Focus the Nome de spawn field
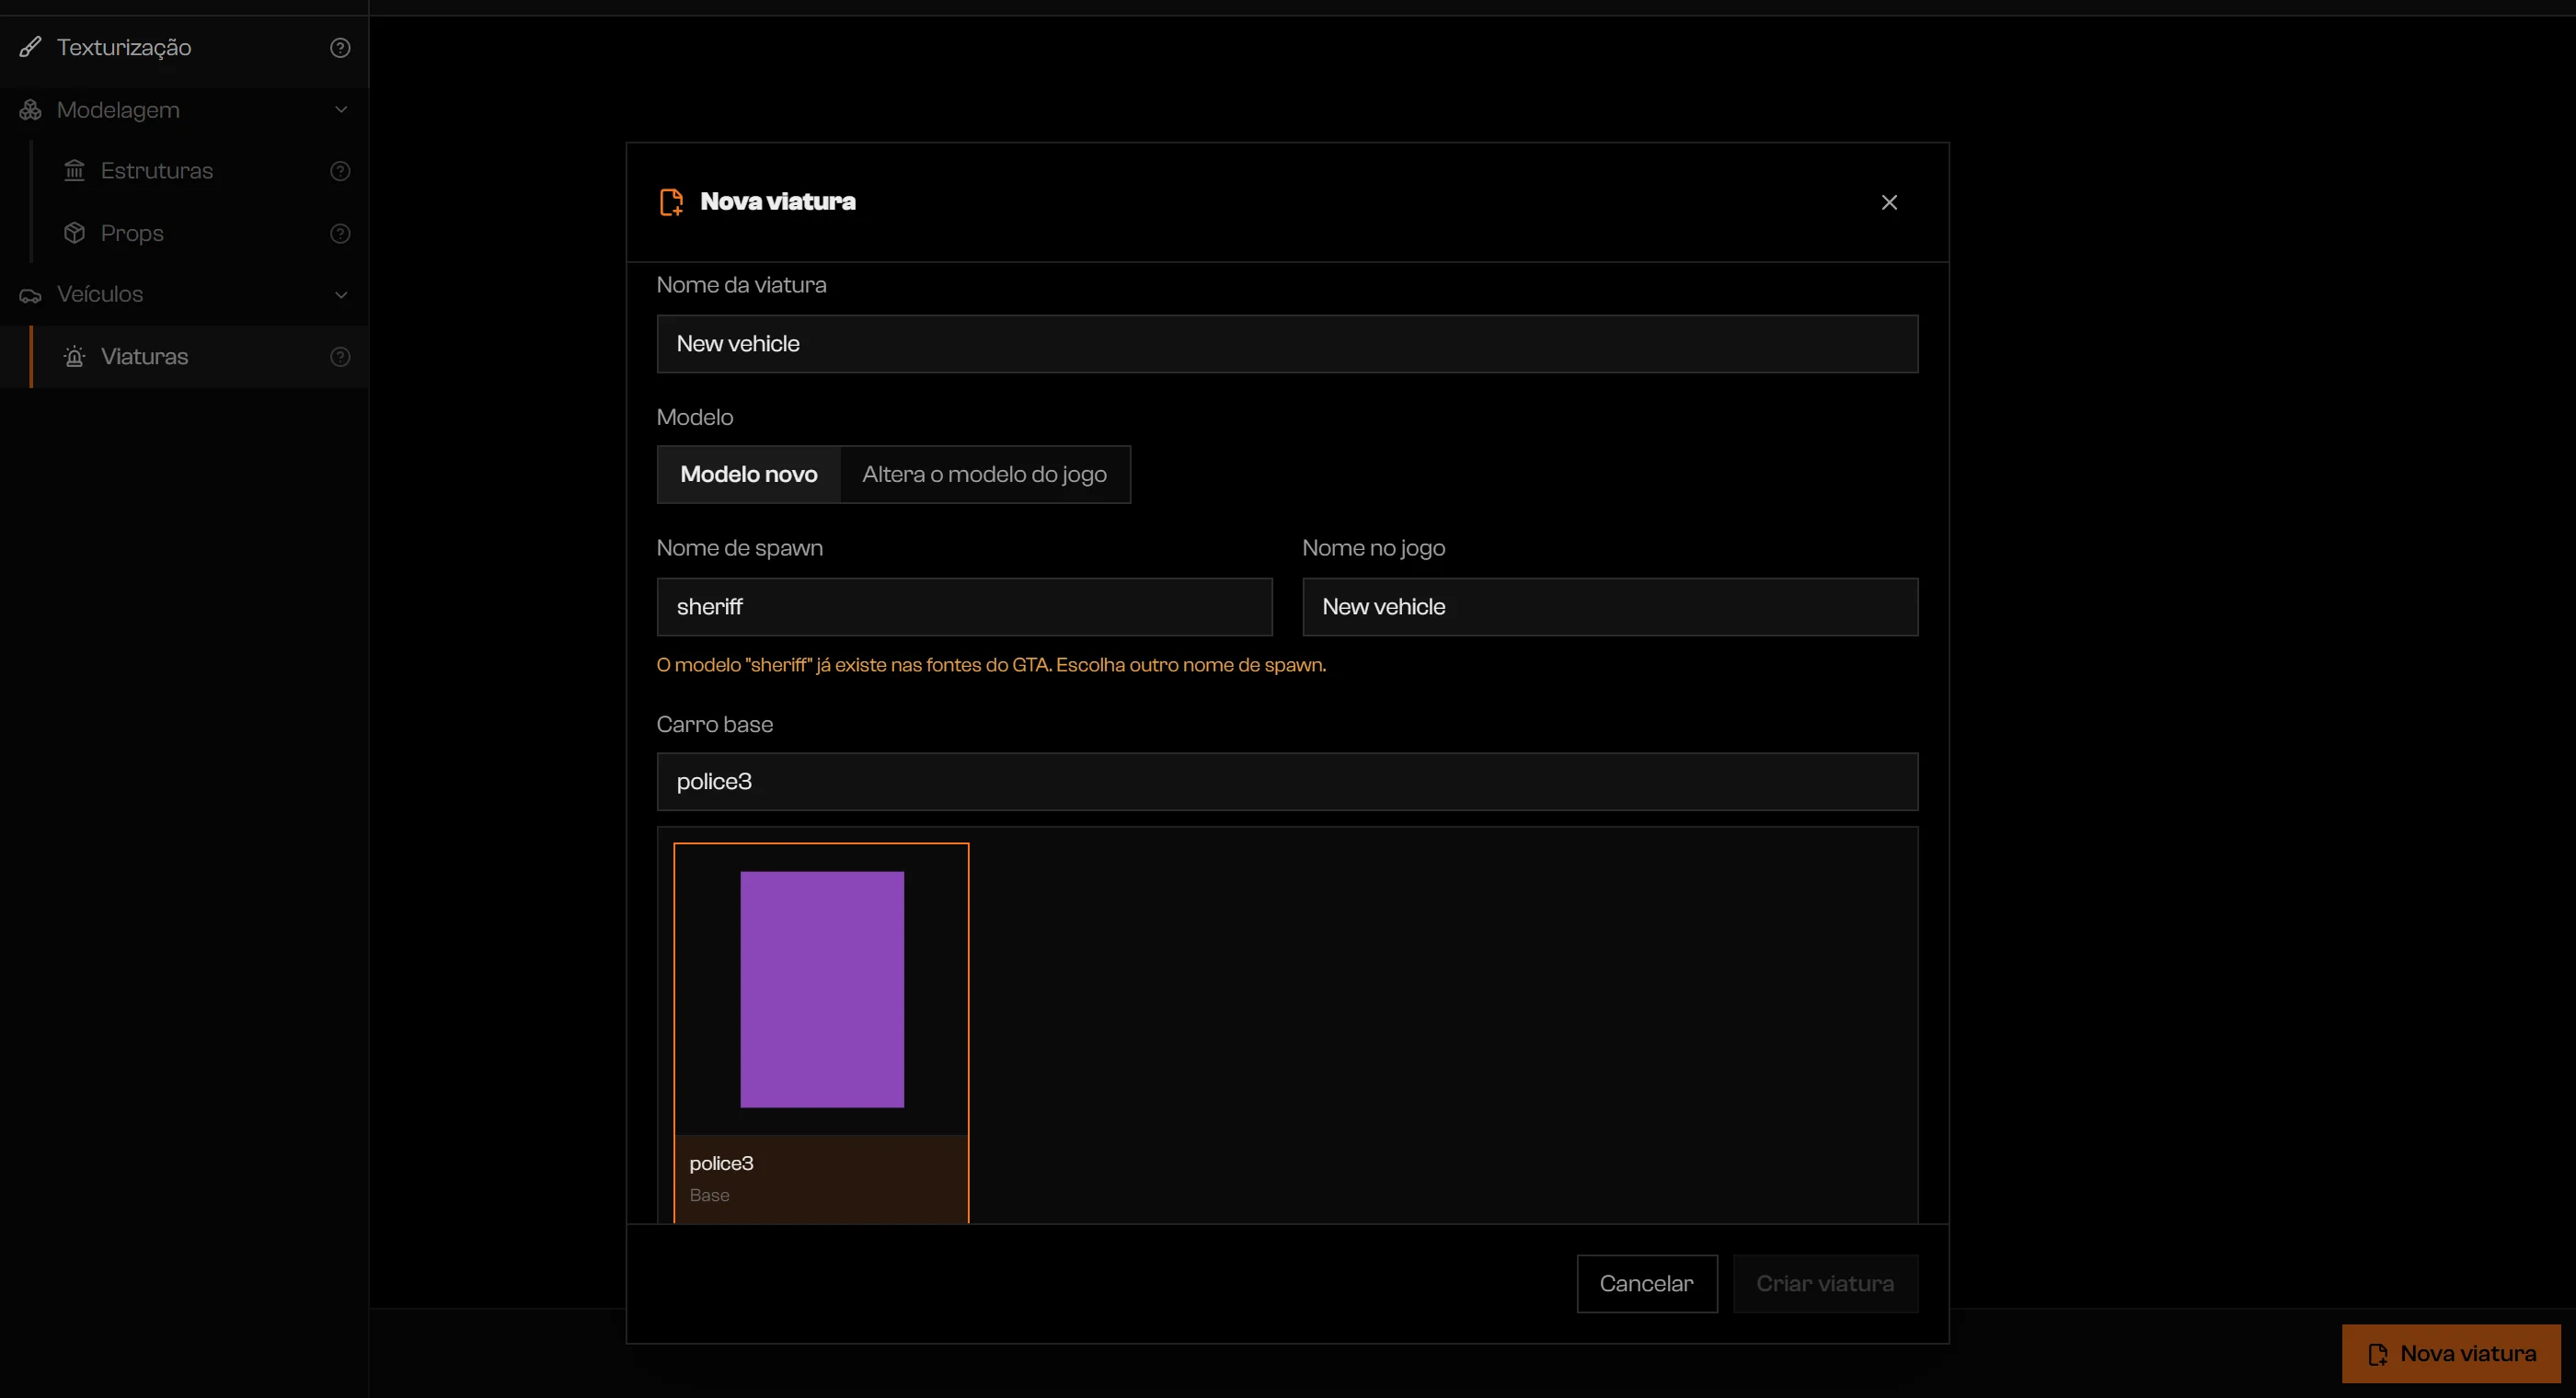This screenshot has height=1398, width=2576. [x=964, y=607]
